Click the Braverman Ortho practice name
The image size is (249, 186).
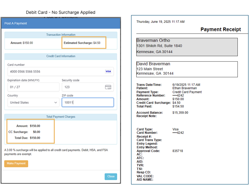[153, 40]
